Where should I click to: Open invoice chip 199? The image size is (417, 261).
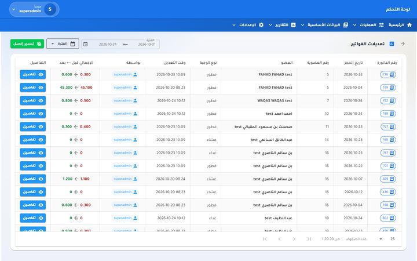pos(387,88)
